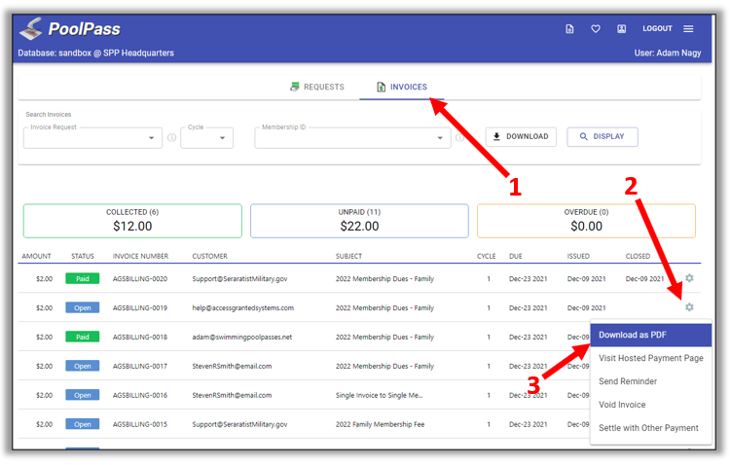Sort by ISSUED column header

[578, 257]
